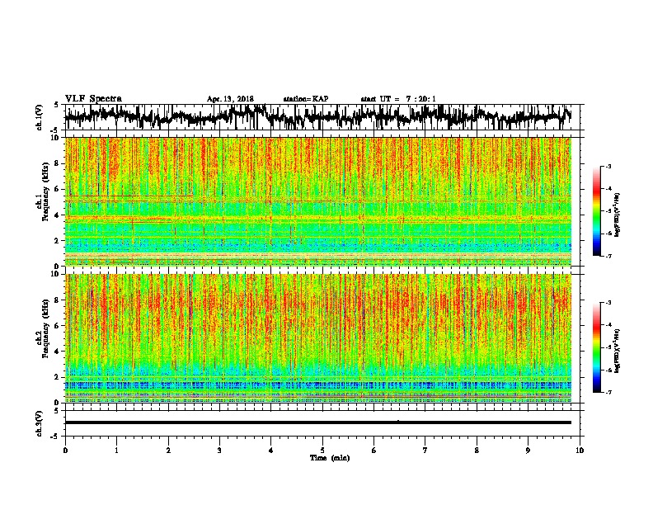
Task: Click the '-7' label on ch.2 color bar
Action: click(608, 392)
